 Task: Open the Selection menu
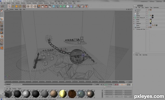pos(18,3)
